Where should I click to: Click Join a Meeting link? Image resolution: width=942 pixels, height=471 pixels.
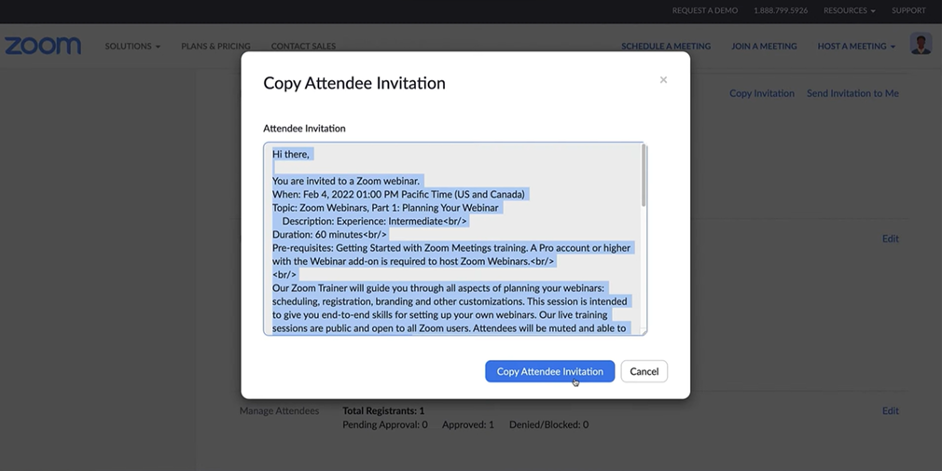click(764, 46)
